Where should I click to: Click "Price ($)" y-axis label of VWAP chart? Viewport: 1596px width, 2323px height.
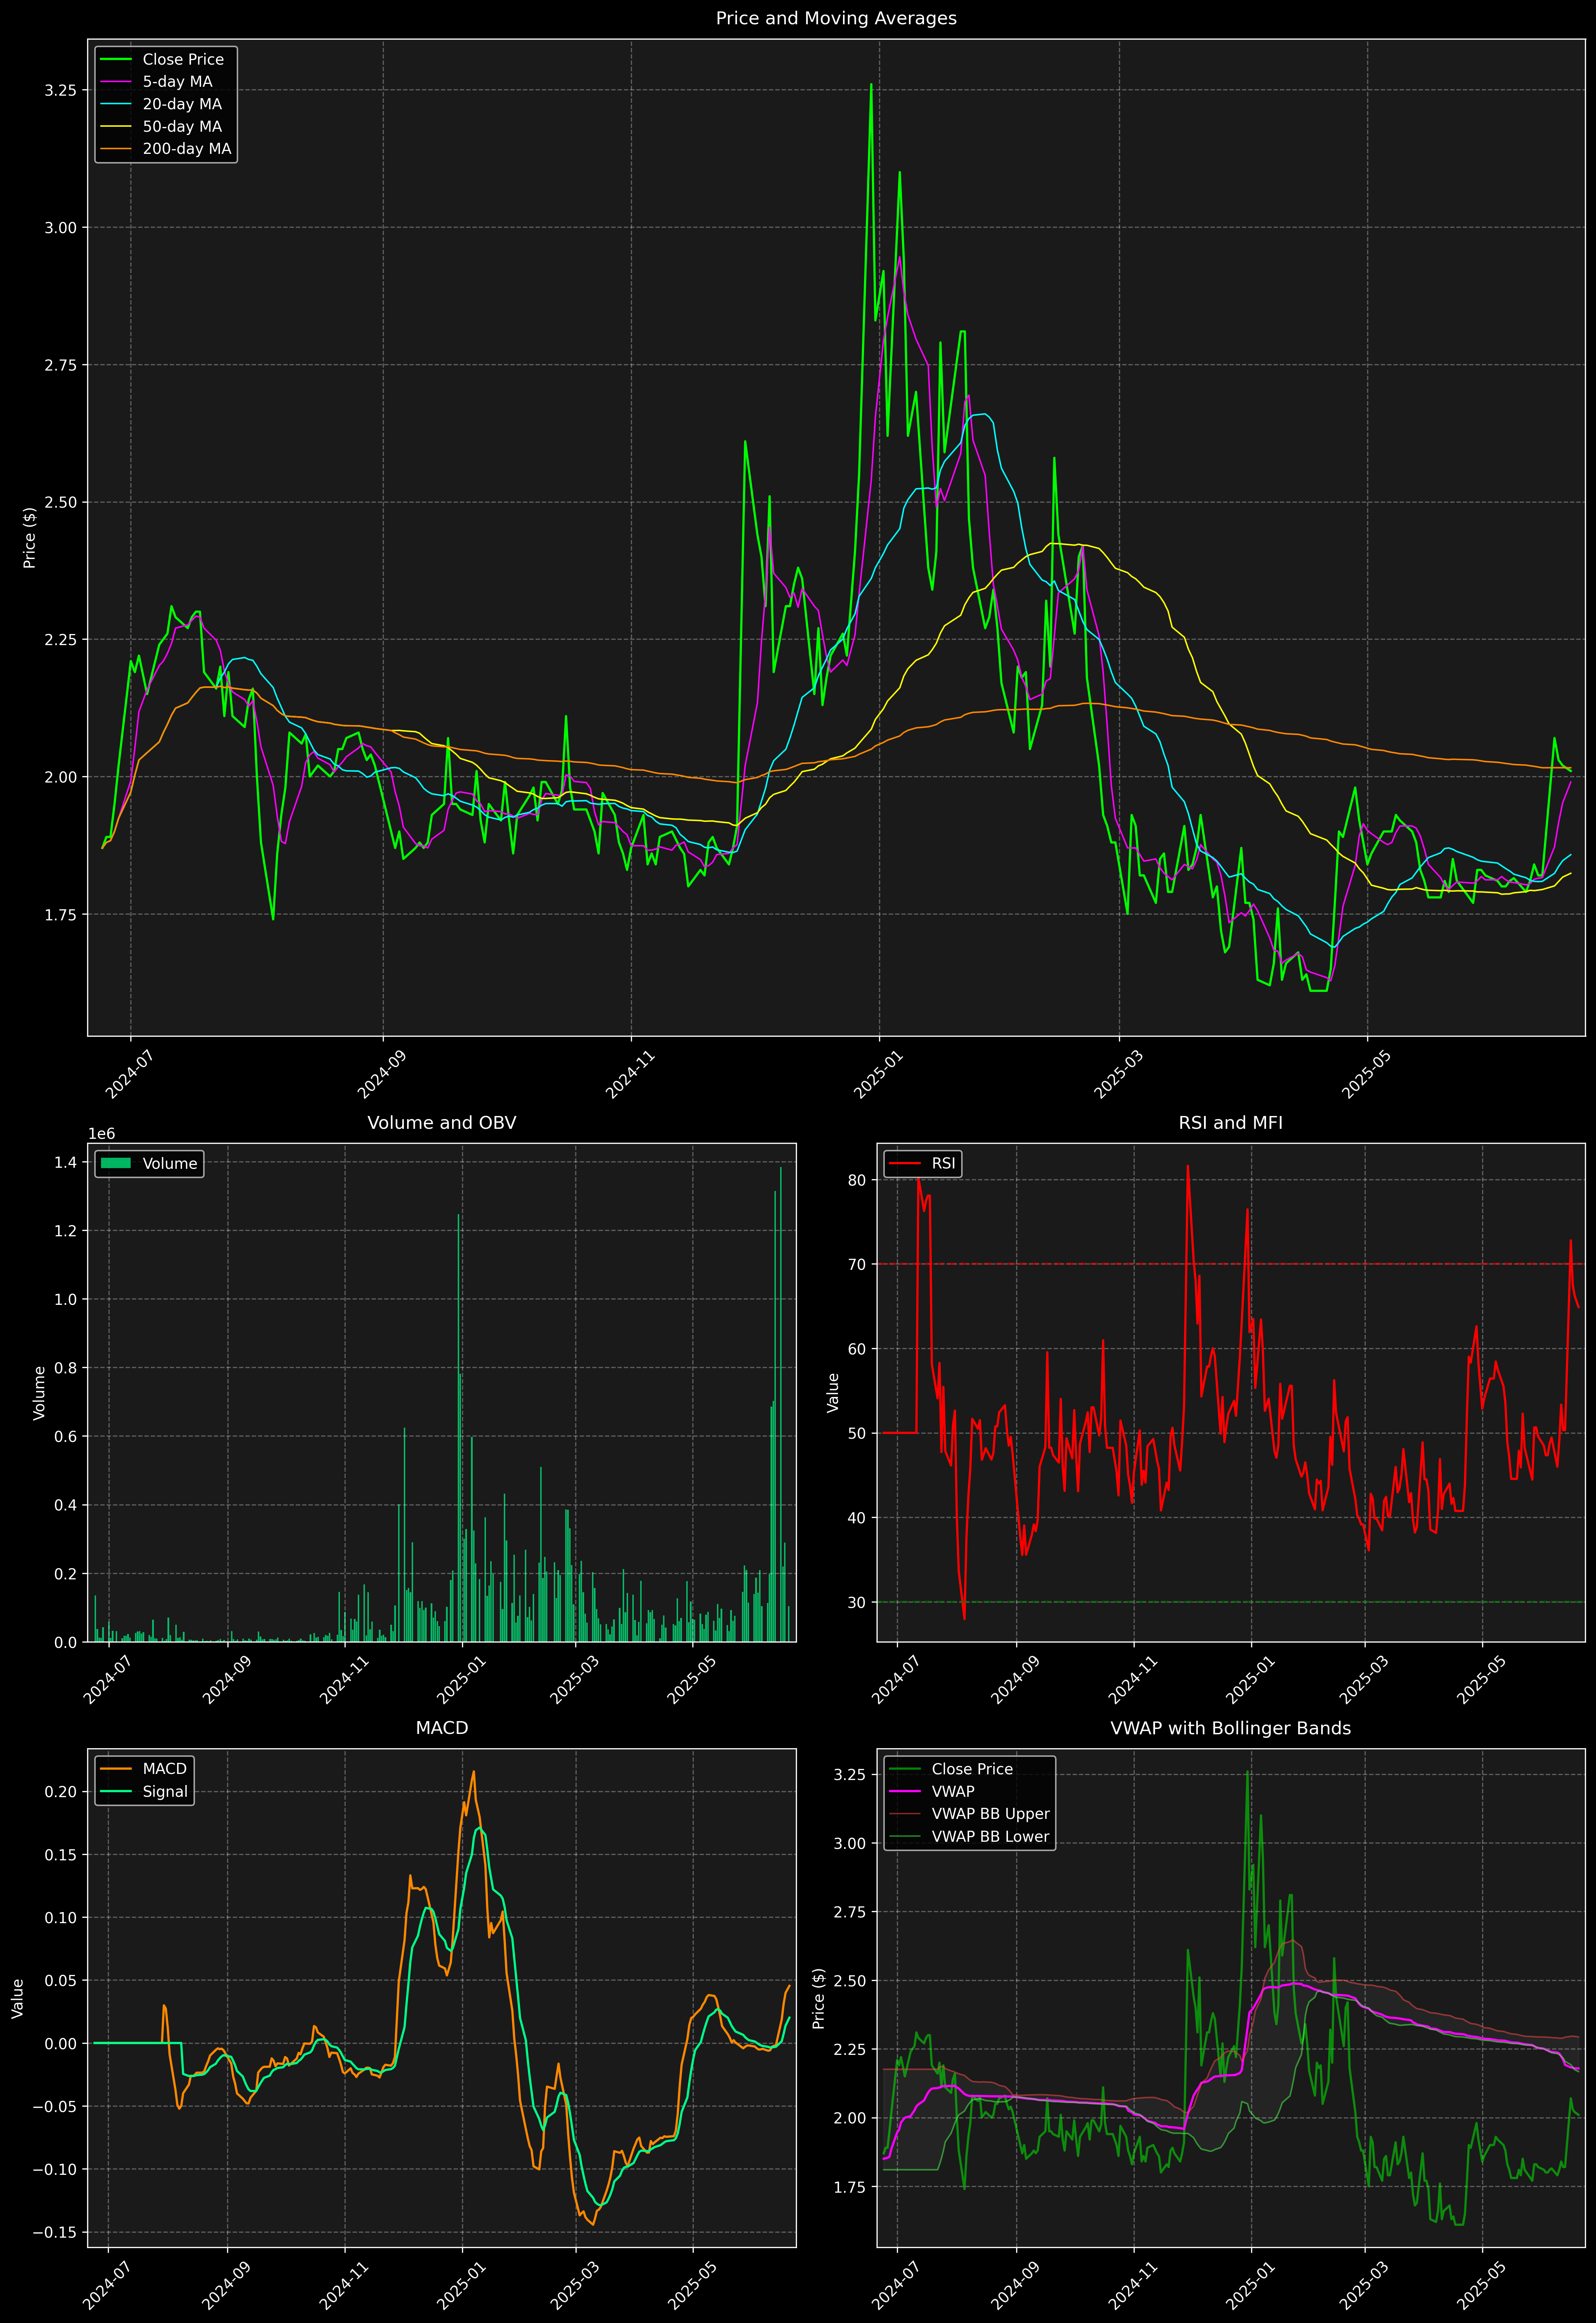point(819,1998)
